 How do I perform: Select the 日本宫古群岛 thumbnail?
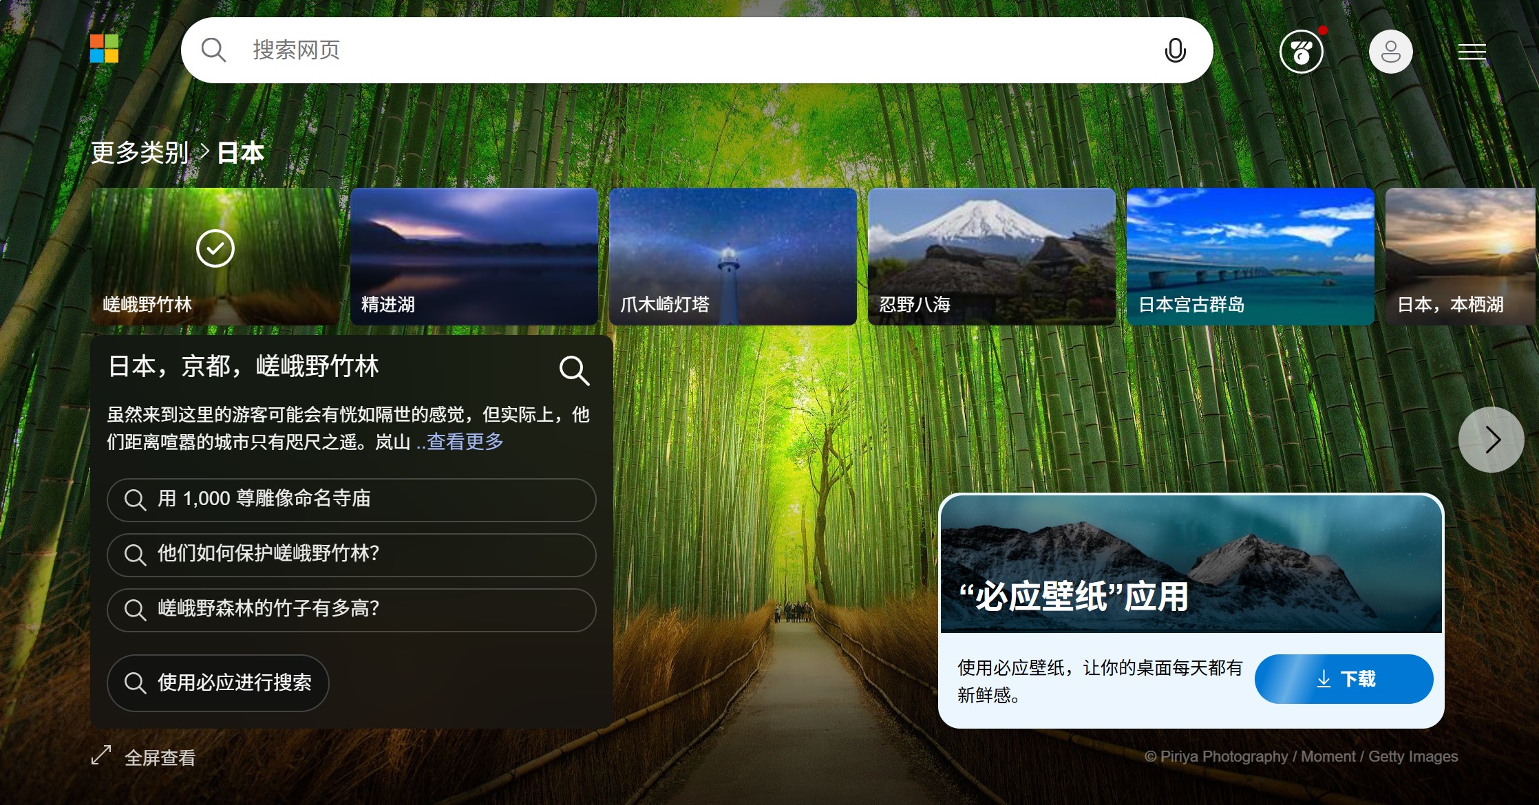tap(1251, 256)
